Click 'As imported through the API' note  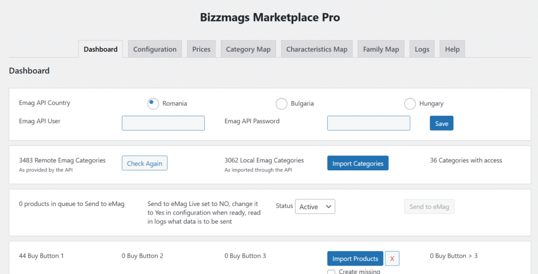(x=258, y=170)
